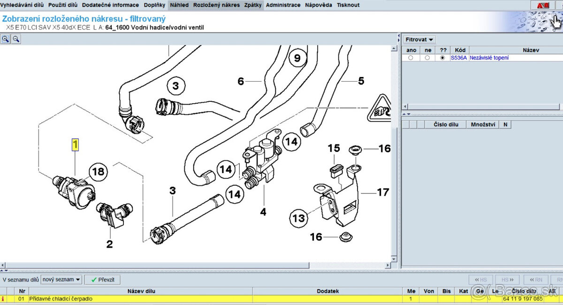
Task: Click the red logo icon at top right
Action: click(543, 5)
